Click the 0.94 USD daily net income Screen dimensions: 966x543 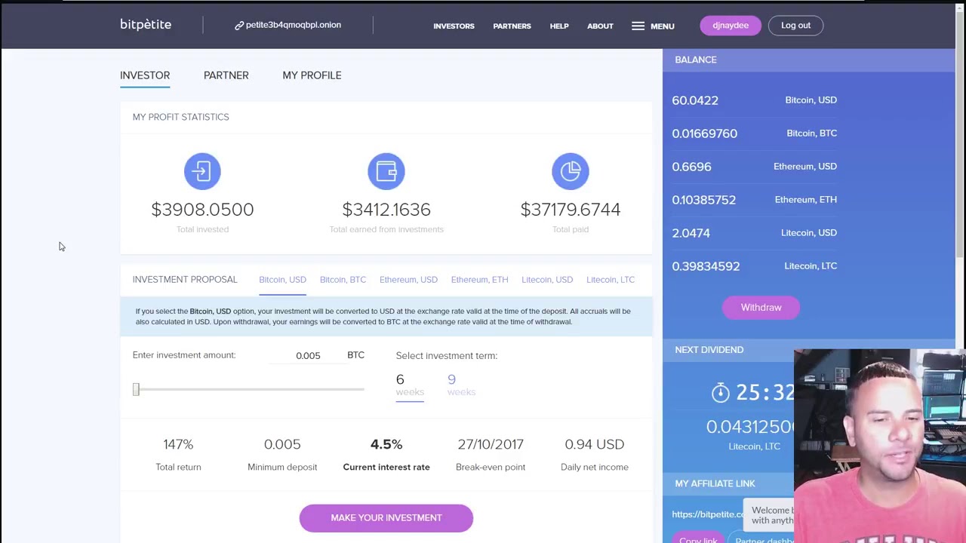tap(595, 444)
